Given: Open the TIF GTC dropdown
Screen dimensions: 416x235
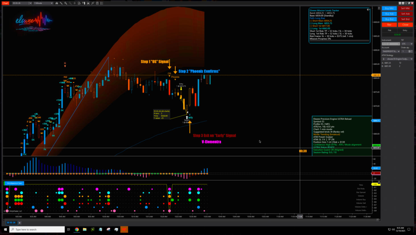Looking at the screenshot, I should pos(407,44).
